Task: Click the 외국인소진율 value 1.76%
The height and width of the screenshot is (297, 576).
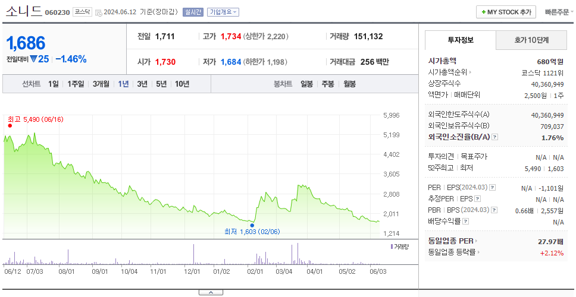Action: point(552,138)
